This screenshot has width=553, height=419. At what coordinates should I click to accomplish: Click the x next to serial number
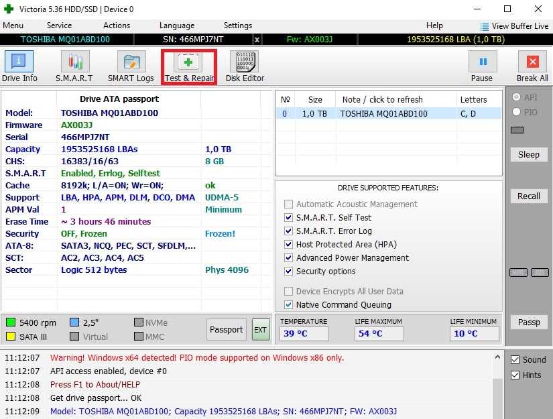(257, 40)
